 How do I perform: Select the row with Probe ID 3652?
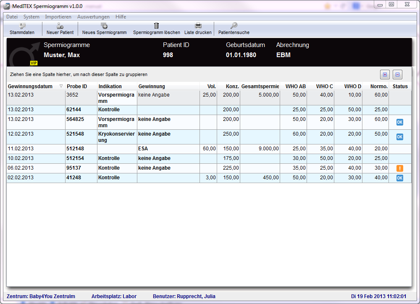point(209,98)
